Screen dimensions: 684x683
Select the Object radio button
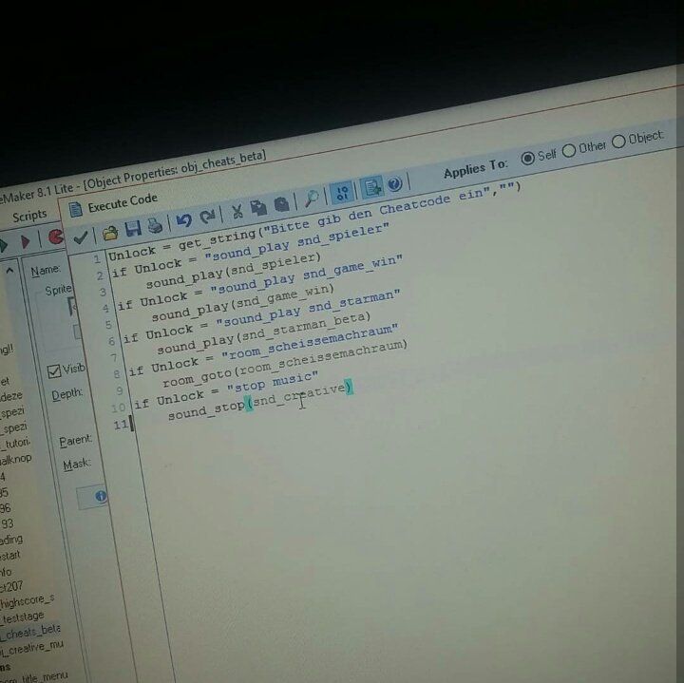pyautogui.click(x=618, y=142)
